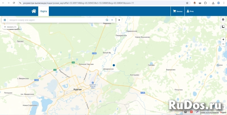Toggle the eye icon "показать (1)"

click(x=10, y=27)
